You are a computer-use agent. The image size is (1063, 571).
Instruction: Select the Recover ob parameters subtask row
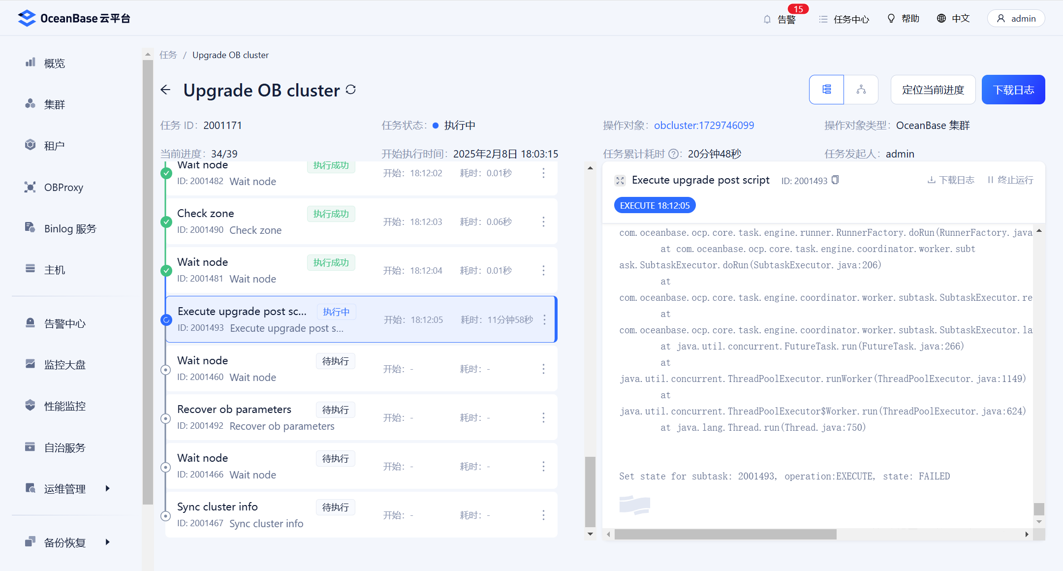click(362, 417)
